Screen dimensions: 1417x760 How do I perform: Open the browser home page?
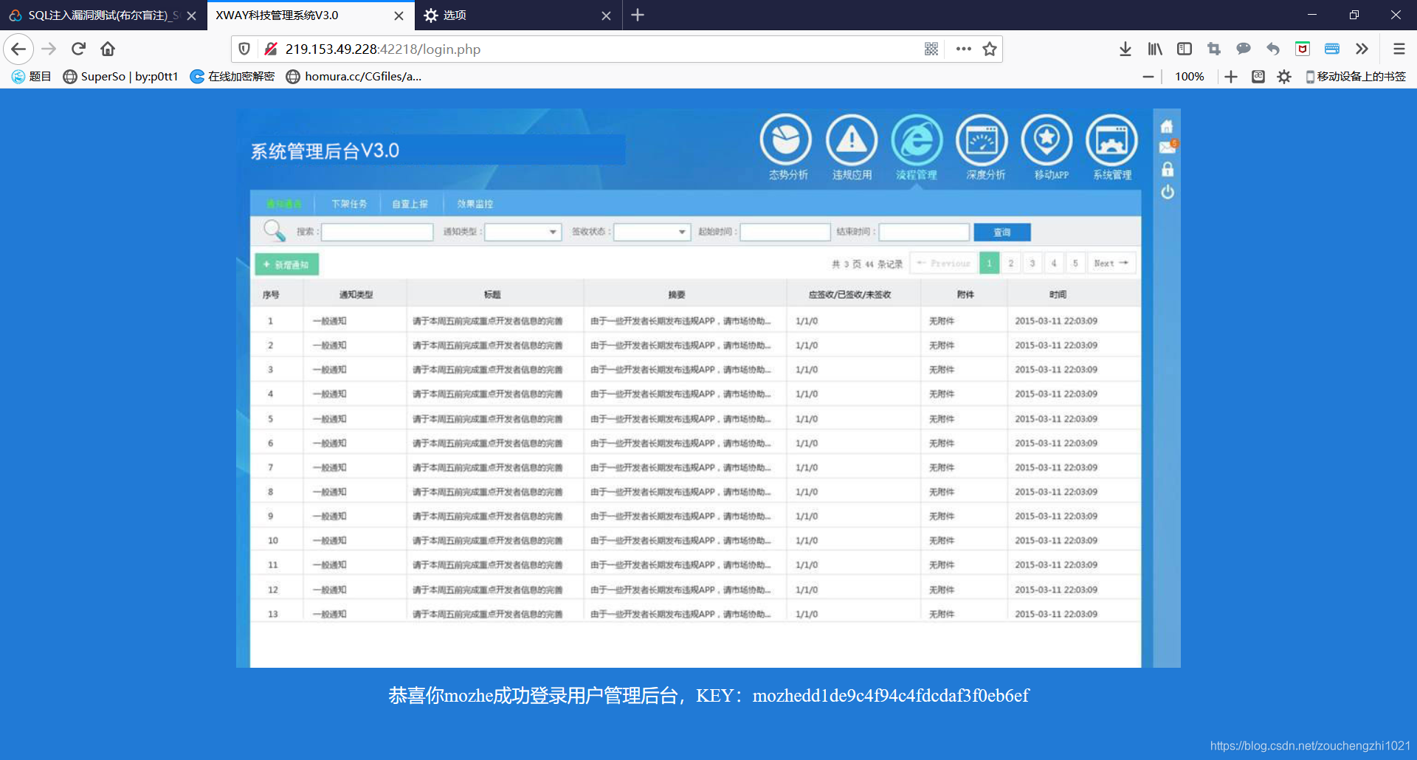(x=108, y=49)
